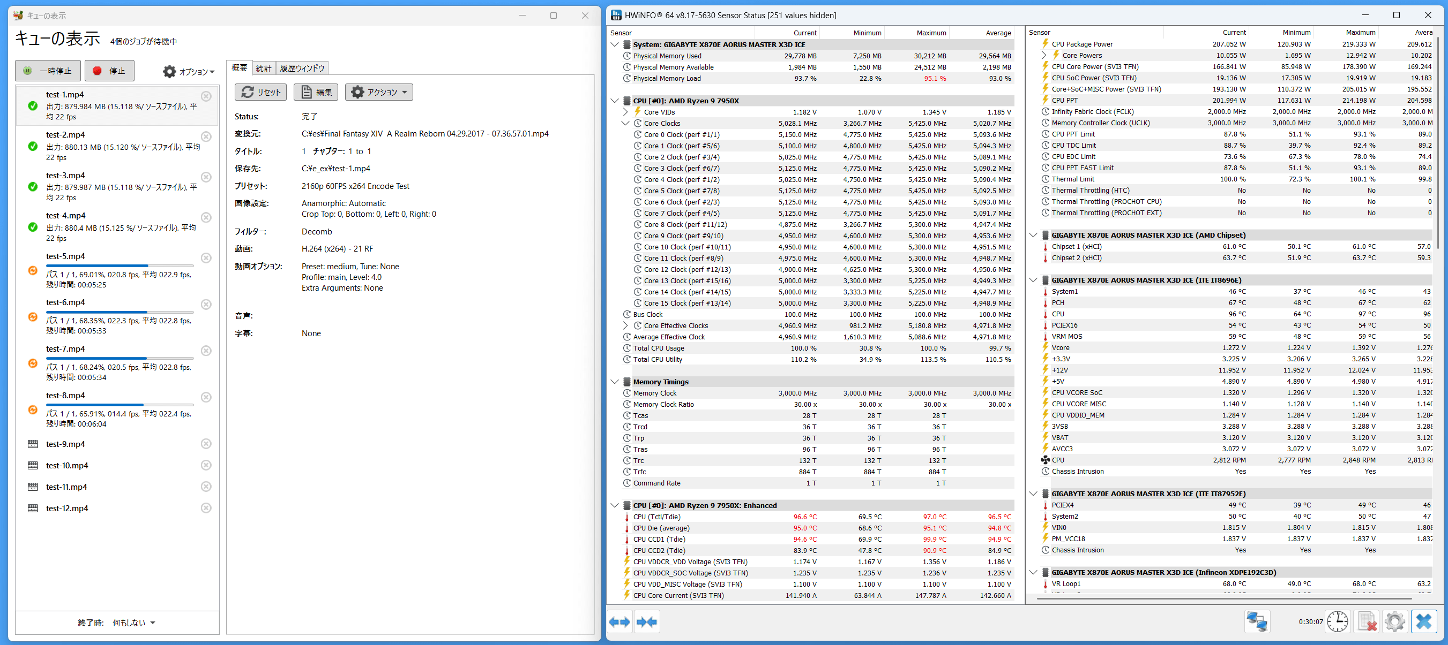Open the アクション dropdown button

point(379,92)
